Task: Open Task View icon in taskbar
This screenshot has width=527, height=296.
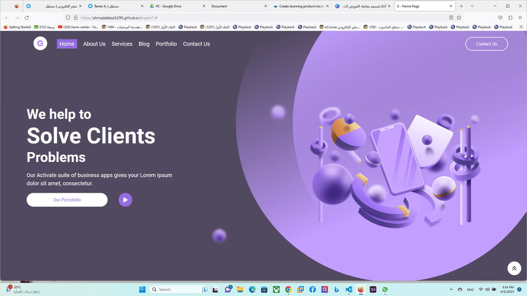Action: tap(216, 289)
